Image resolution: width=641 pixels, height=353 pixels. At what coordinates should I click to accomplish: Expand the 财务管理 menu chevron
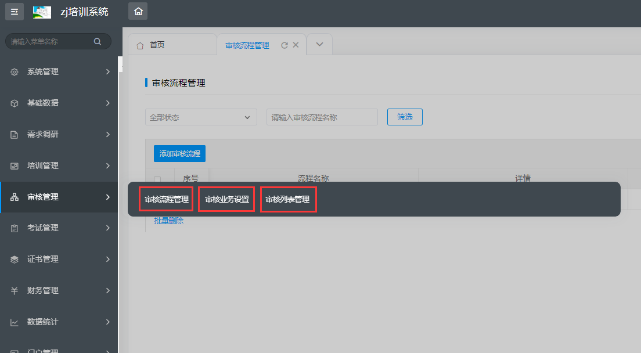(108, 291)
